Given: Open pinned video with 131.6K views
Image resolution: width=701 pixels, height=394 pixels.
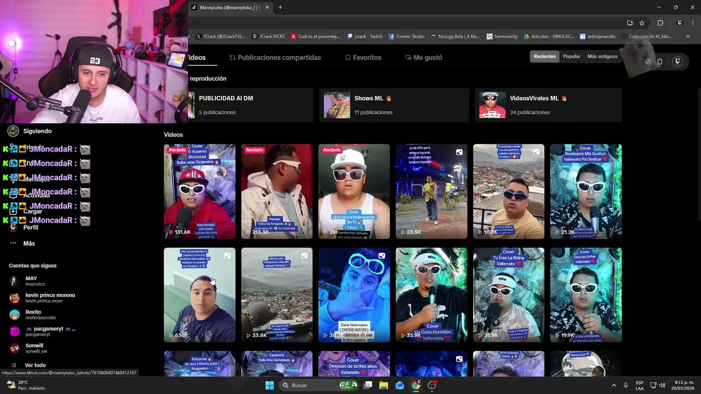Looking at the screenshot, I should coord(199,192).
